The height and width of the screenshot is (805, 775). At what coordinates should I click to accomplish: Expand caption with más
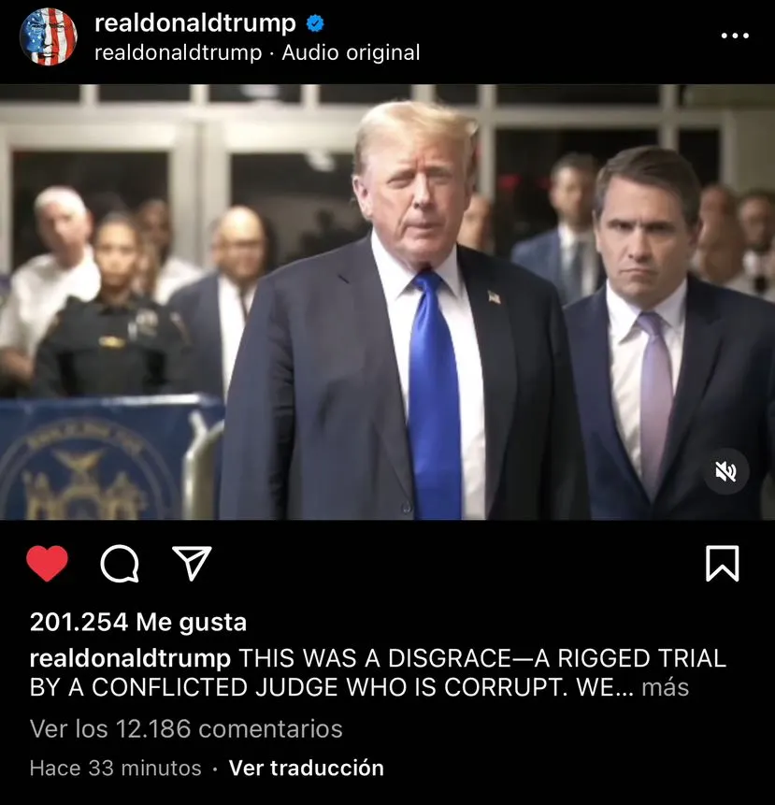[x=666, y=687]
